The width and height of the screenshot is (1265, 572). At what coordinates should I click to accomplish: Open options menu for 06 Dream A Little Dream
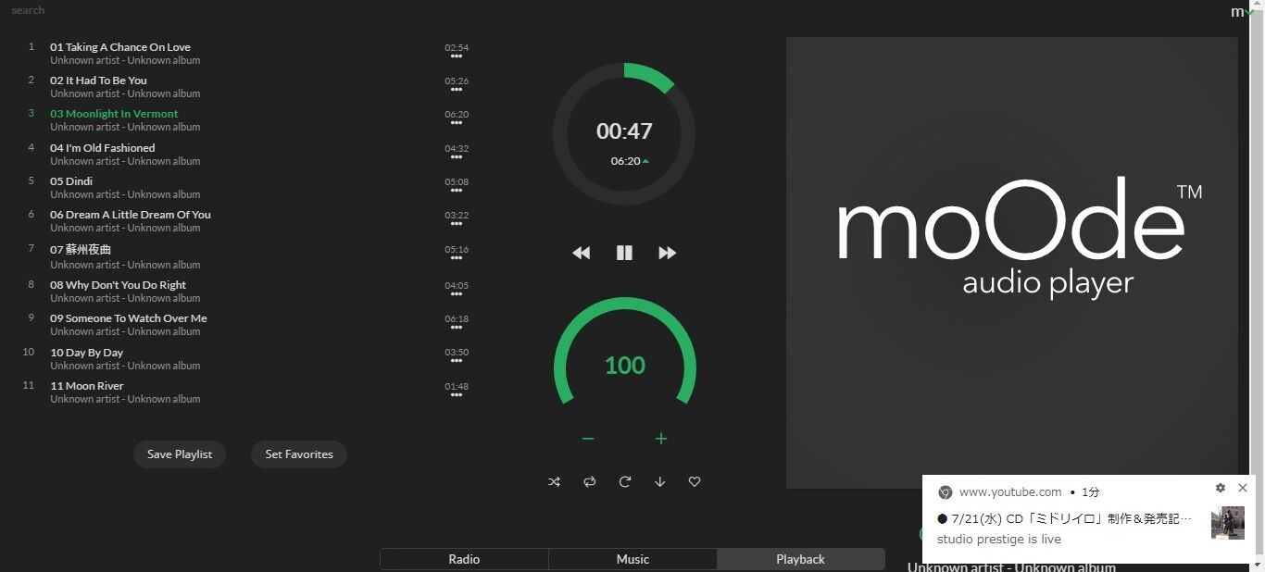coord(457,224)
